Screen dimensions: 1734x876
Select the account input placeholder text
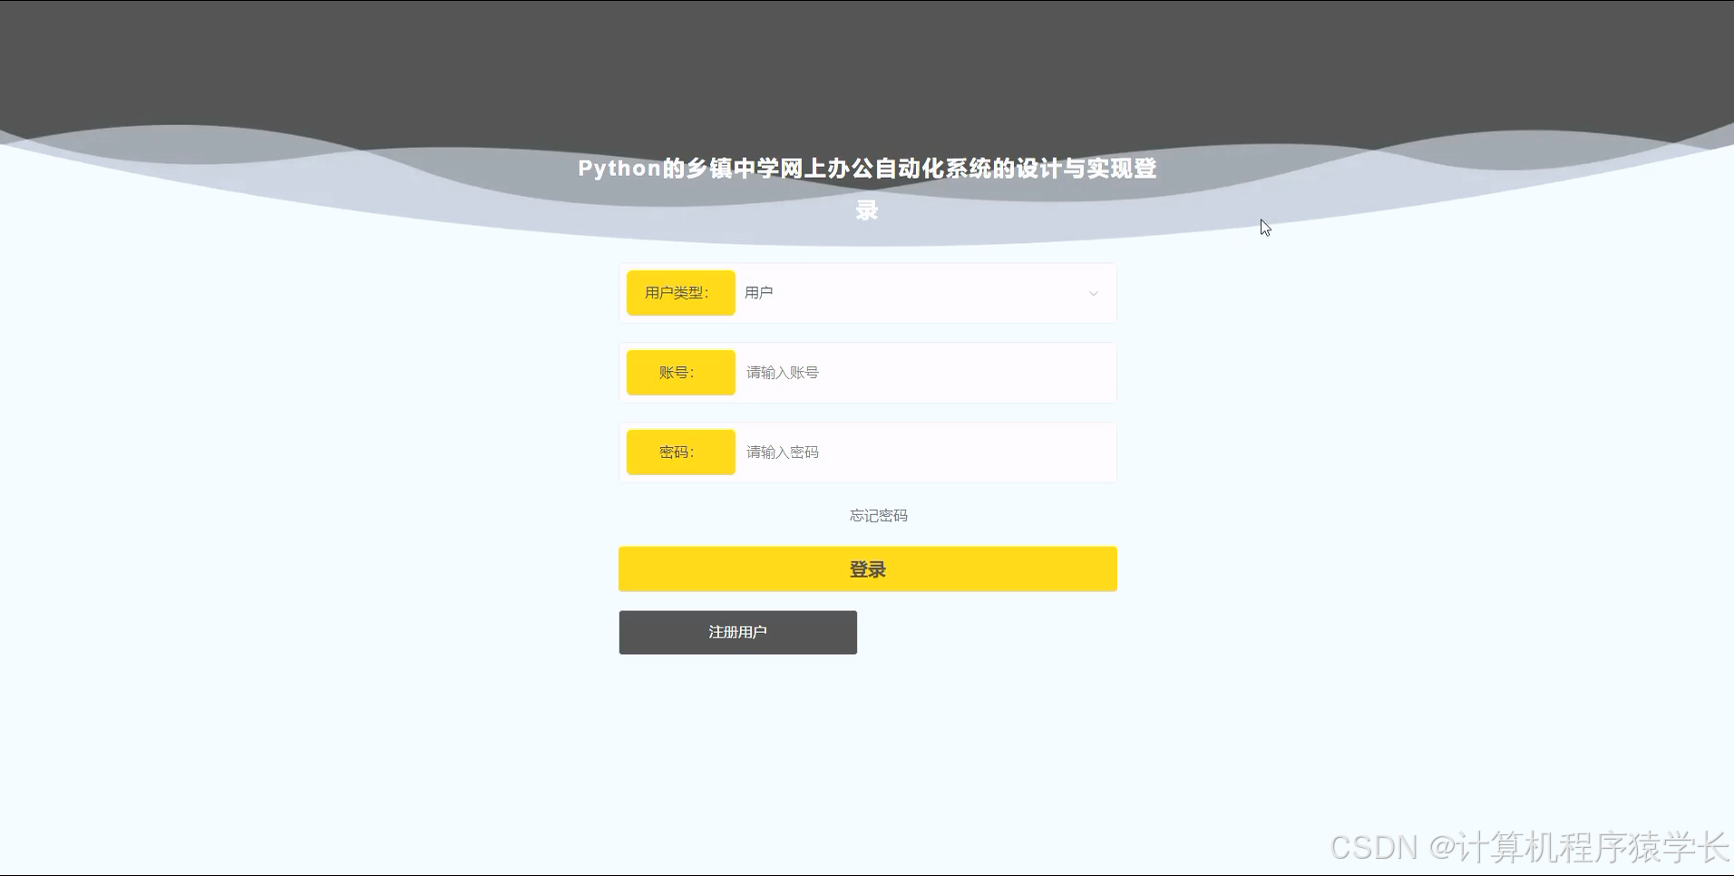point(781,372)
